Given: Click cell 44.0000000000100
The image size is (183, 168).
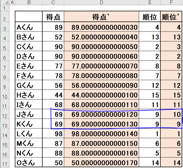Looking at the screenshot, I should coord(101,94).
